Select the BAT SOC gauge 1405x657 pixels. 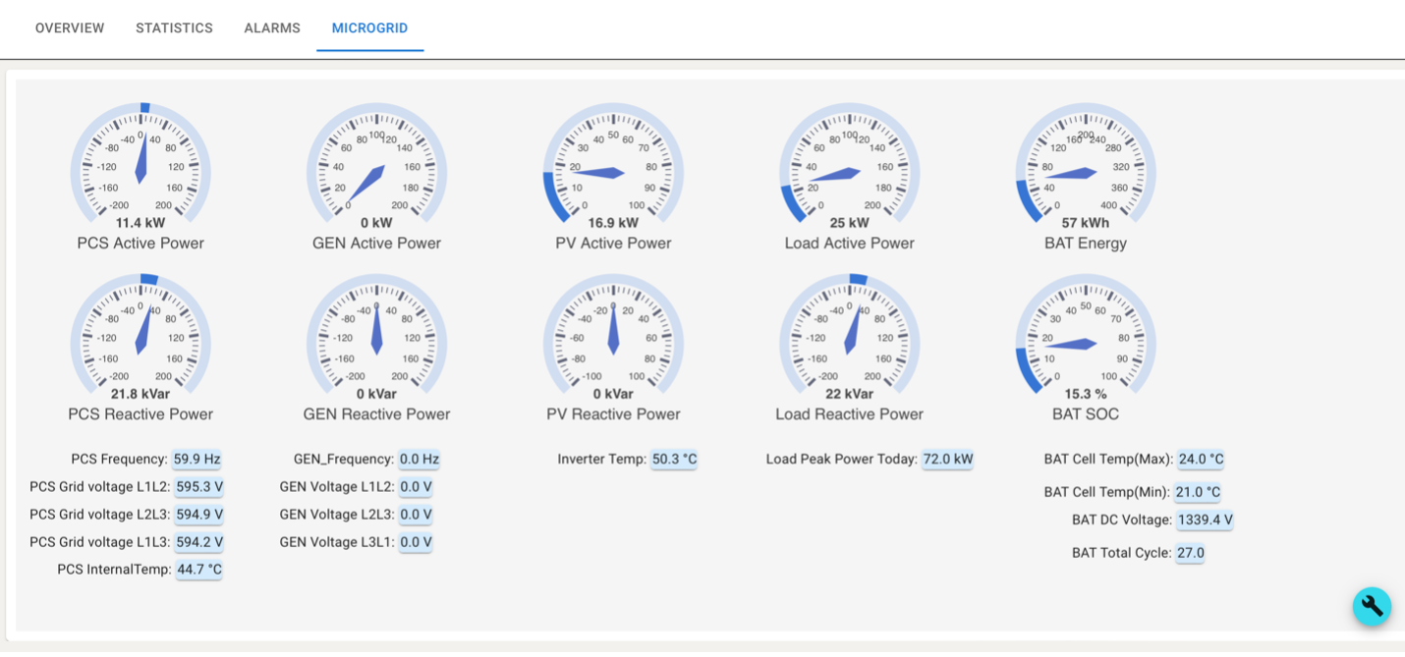tap(1085, 341)
